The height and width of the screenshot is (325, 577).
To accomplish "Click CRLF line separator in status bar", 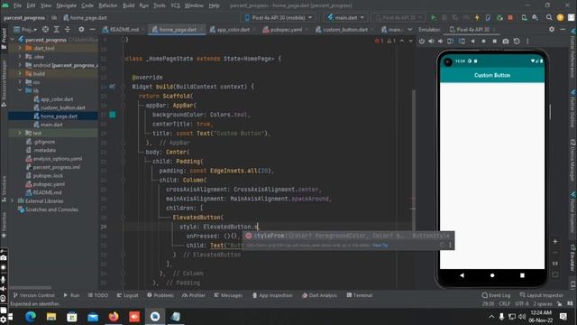I will 505,303.
